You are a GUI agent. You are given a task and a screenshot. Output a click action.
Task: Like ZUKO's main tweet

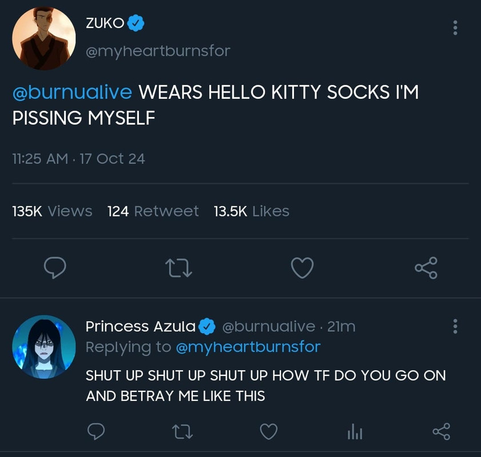pos(302,267)
